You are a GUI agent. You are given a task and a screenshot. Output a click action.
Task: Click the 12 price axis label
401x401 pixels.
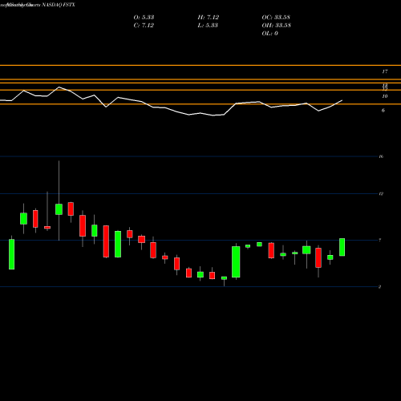point(381,194)
